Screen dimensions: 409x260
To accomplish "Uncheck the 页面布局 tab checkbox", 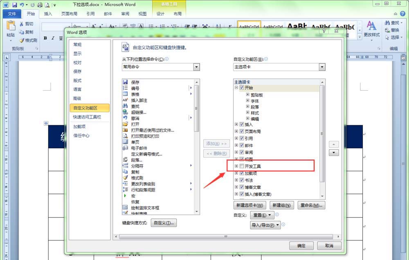I will click(x=242, y=131).
